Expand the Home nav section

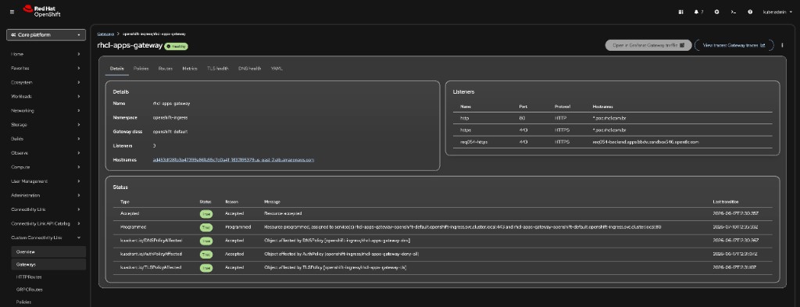(x=46, y=54)
